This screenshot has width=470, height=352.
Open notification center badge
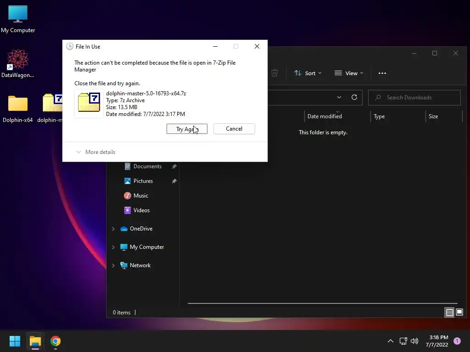[x=457, y=341]
